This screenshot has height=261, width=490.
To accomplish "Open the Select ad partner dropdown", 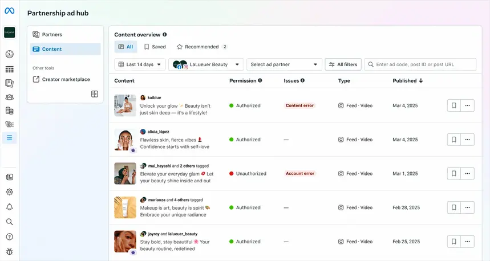I will pos(285,64).
